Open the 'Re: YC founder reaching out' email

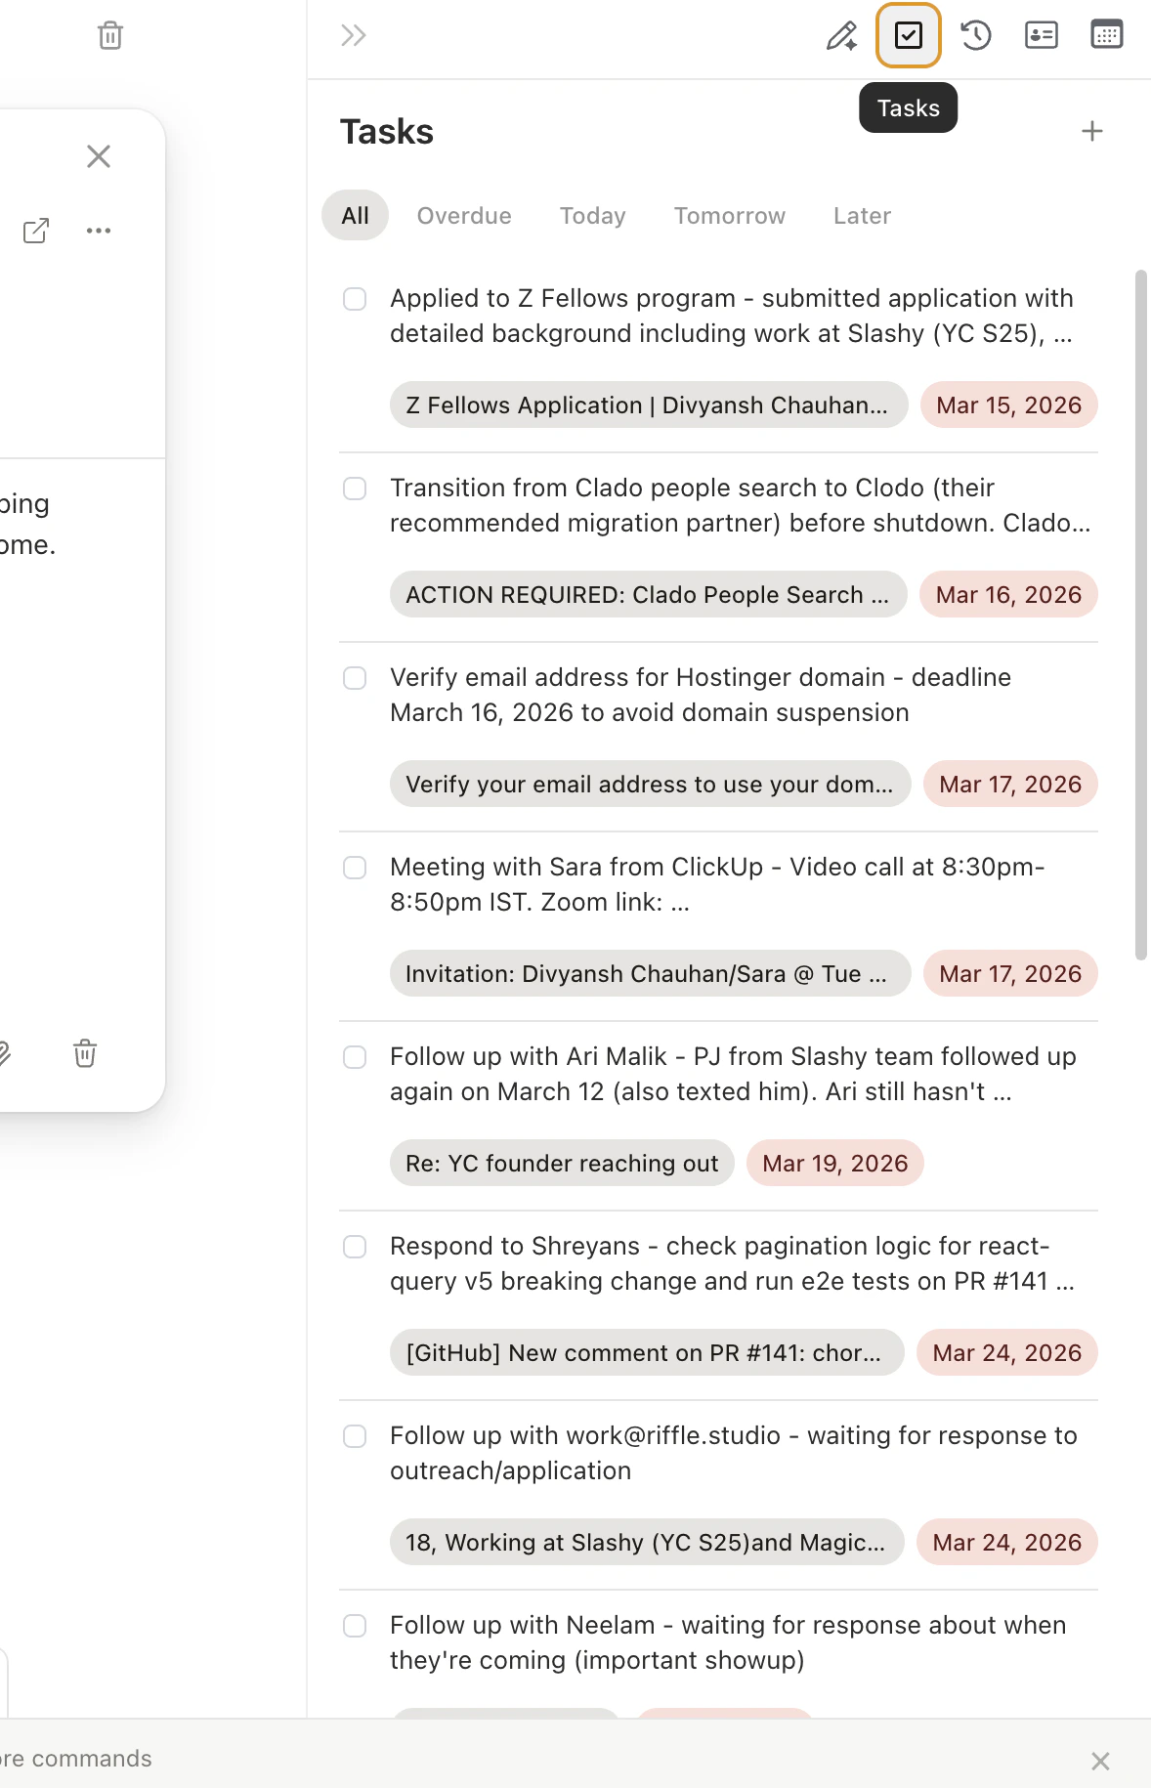(x=561, y=1163)
